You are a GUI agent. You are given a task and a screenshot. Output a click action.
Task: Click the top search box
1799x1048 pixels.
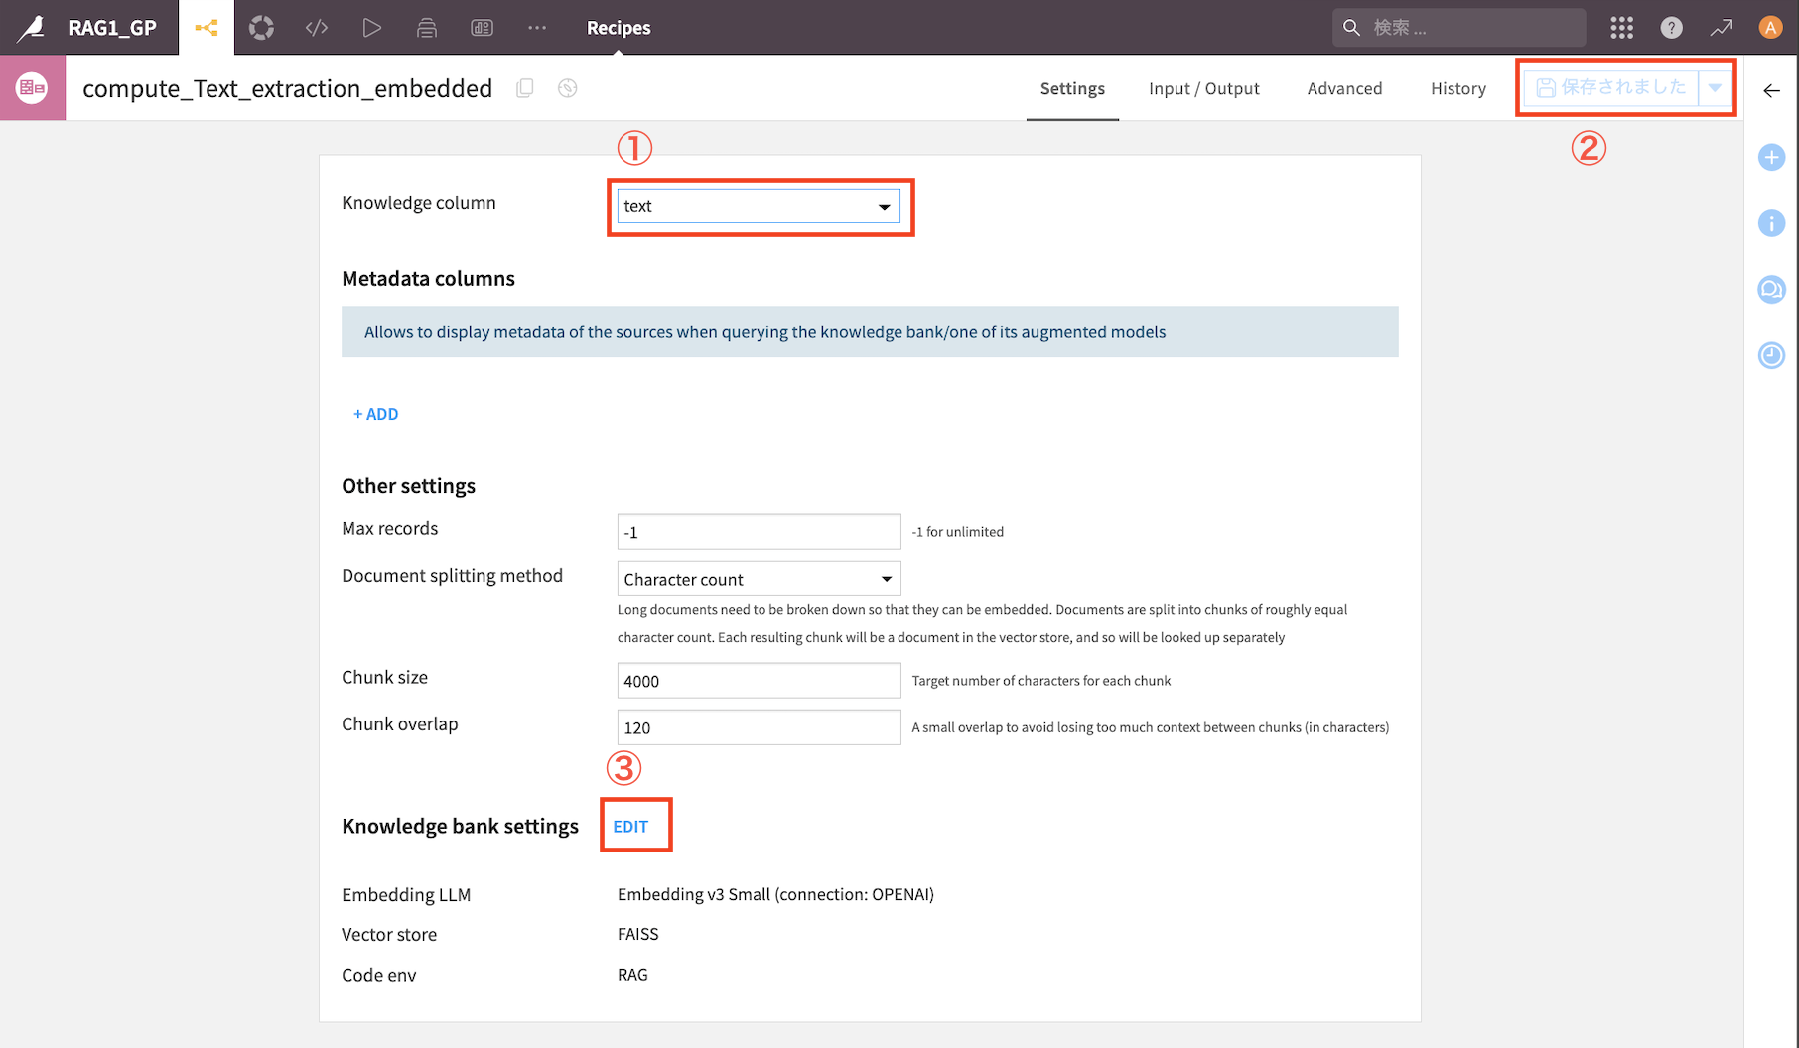(1458, 28)
